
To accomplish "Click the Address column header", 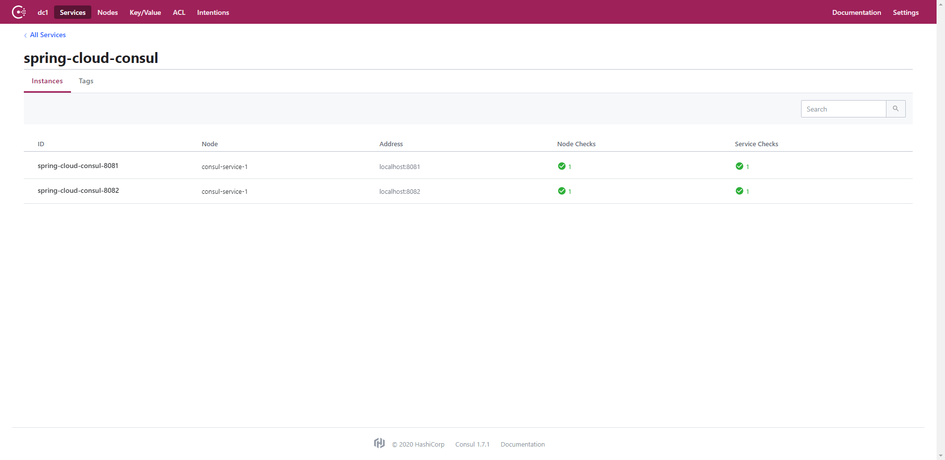I will coord(391,144).
